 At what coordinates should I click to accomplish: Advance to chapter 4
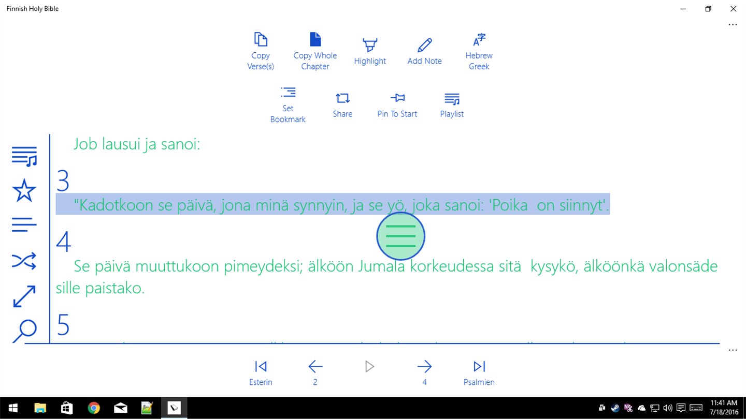424,373
